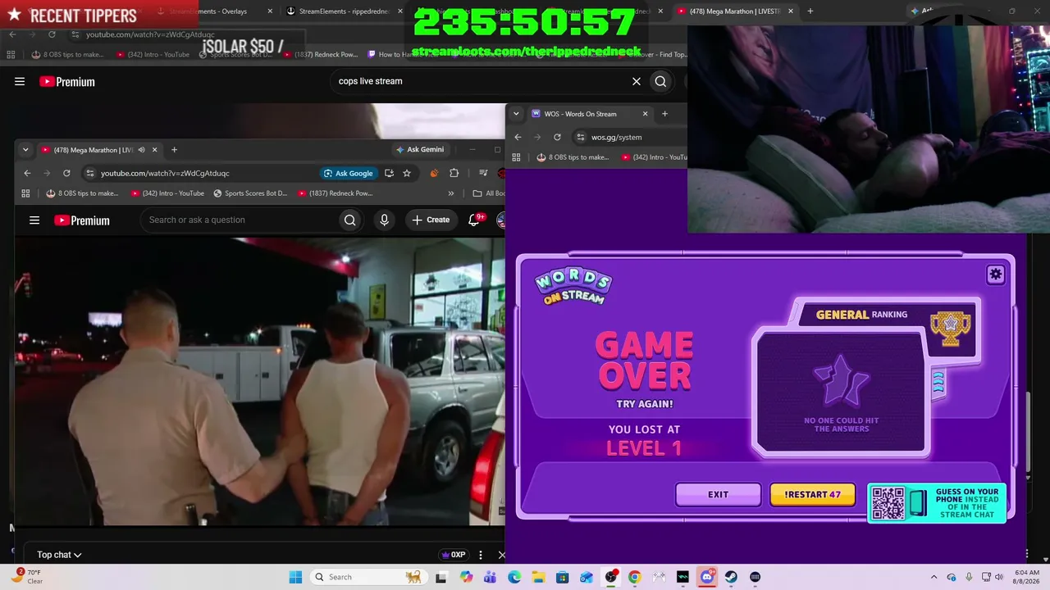Click the YouTube Create button
Screen dimensions: 1050x590
(431, 220)
